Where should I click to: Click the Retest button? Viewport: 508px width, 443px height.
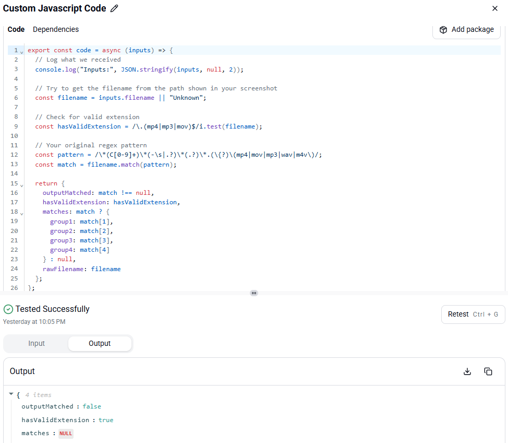coord(473,314)
